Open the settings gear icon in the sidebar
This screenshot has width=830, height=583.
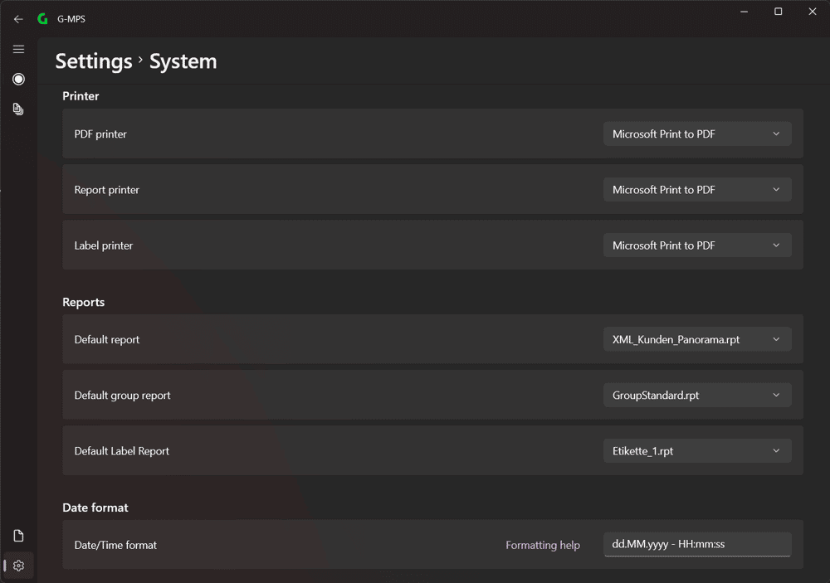(x=18, y=566)
